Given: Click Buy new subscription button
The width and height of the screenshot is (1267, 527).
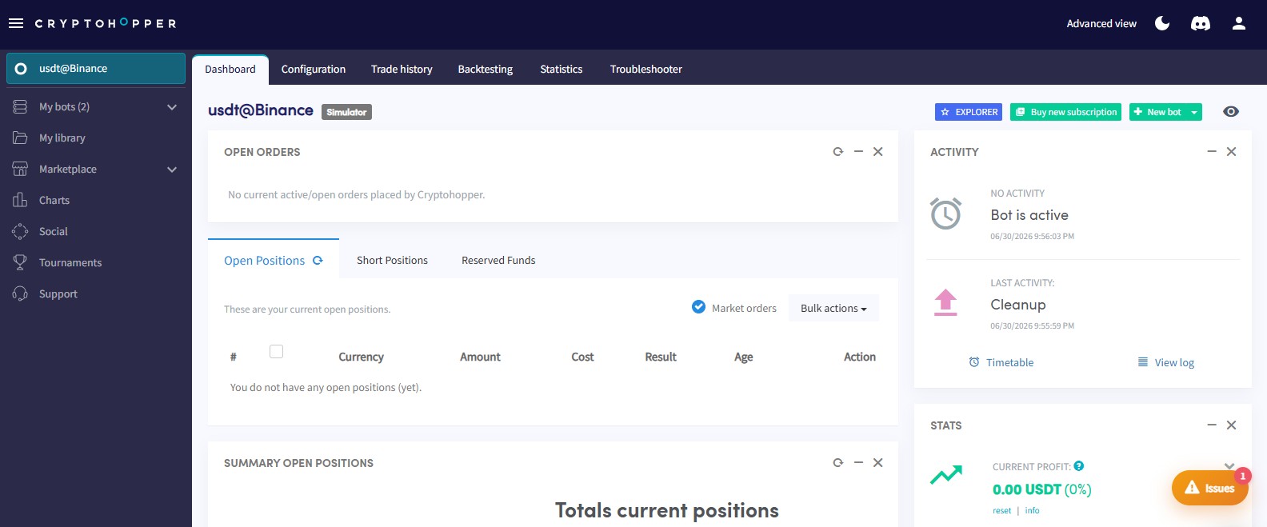Looking at the screenshot, I should [1065, 112].
